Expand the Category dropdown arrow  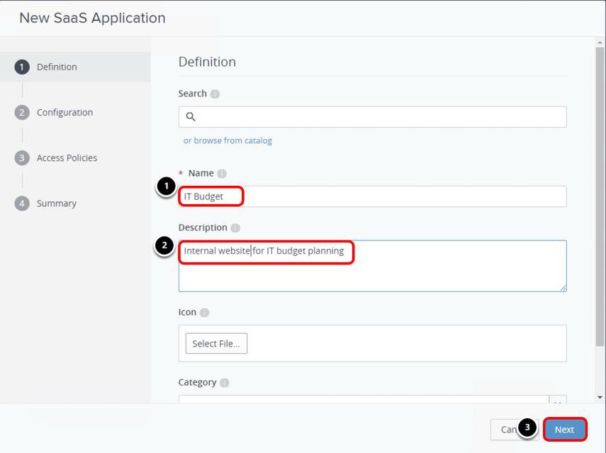(558, 401)
